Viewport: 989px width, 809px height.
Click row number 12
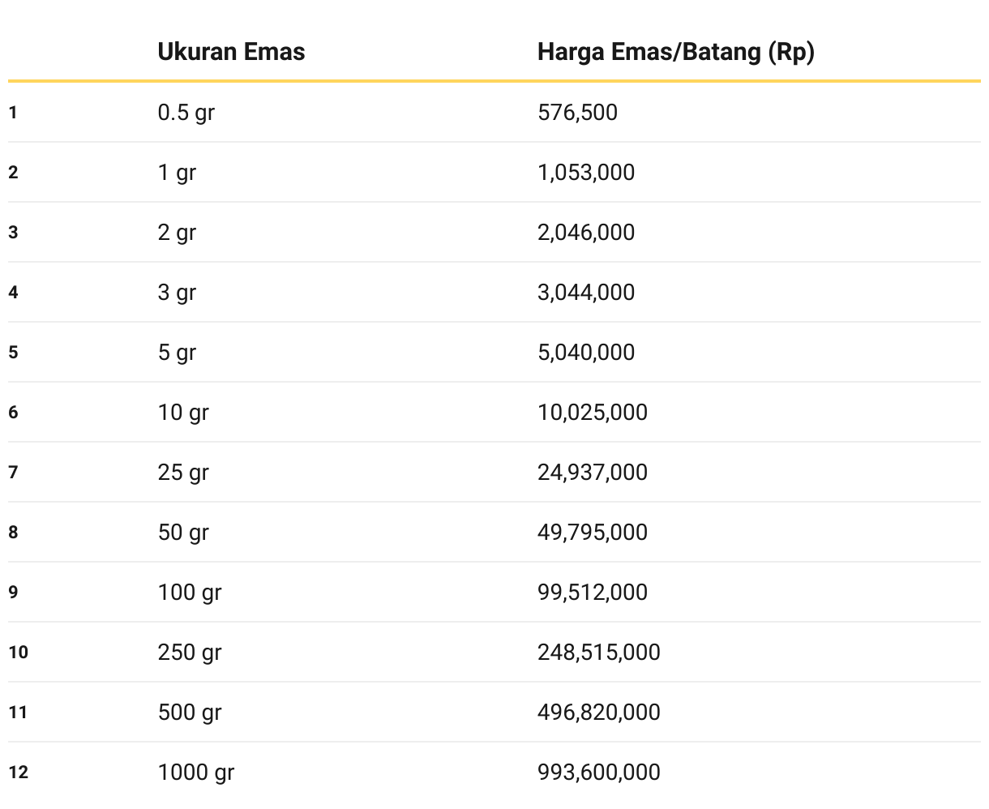tap(18, 772)
